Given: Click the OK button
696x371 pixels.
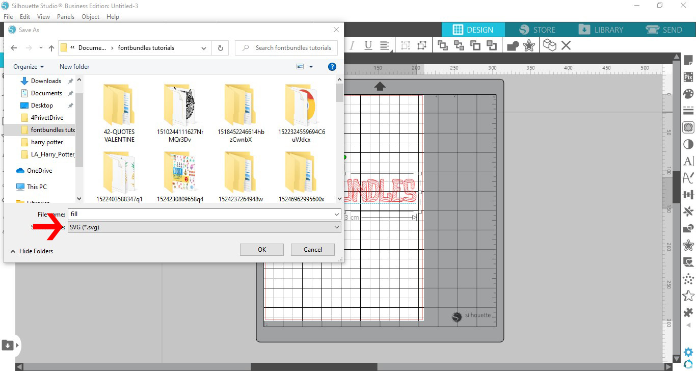Looking at the screenshot, I should coord(262,250).
